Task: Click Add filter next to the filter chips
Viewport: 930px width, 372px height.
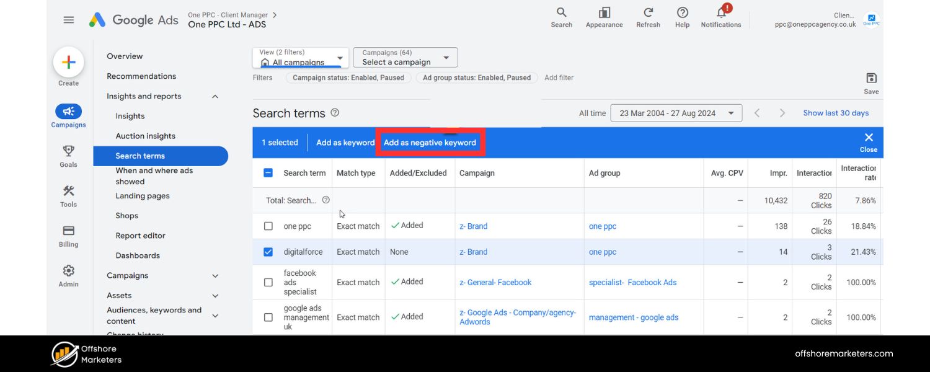Action: click(559, 77)
